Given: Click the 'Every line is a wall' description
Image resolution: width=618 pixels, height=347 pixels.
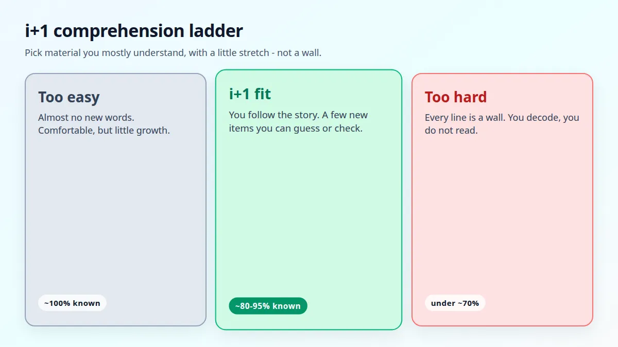Looking at the screenshot, I should (502, 124).
